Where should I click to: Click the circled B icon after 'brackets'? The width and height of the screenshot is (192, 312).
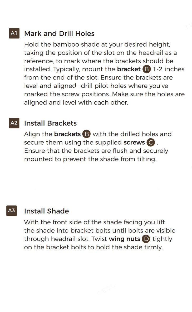tap(87, 134)
